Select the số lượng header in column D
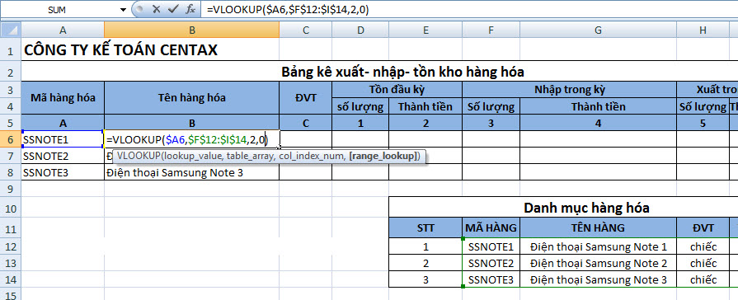Viewport: 738px width, 300px height. click(x=360, y=106)
